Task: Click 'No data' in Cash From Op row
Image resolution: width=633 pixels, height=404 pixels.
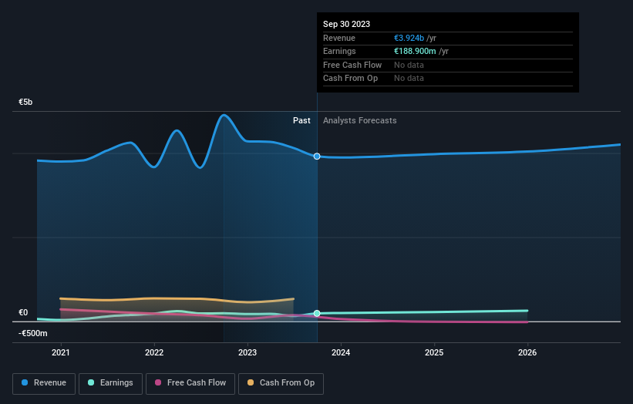Action: coord(409,79)
